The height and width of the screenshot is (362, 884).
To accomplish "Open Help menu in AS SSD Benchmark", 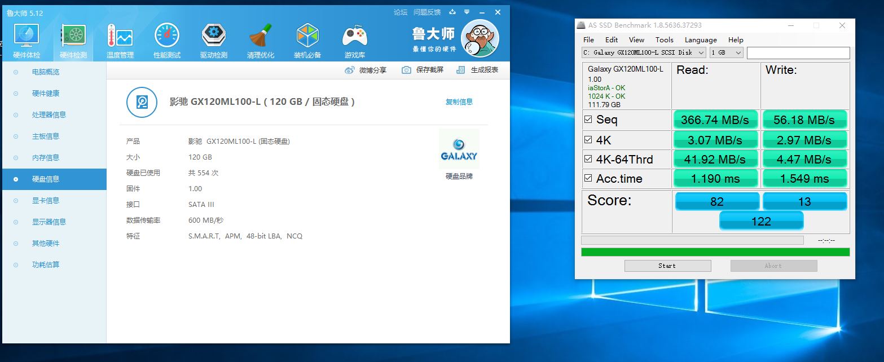I will (x=736, y=40).
